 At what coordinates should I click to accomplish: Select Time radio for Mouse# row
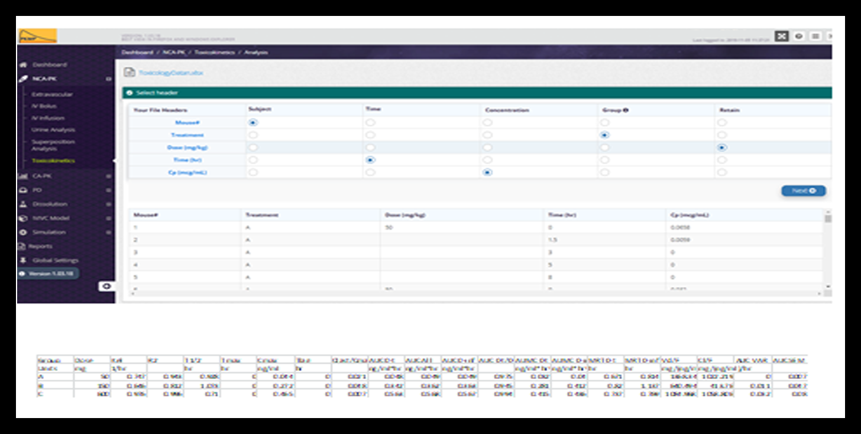point(370,123)
